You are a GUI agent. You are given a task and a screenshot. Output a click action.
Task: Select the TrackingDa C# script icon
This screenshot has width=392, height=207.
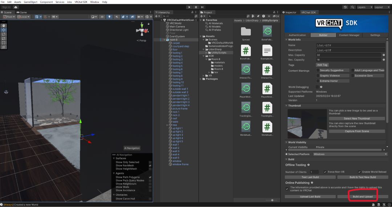267,108
